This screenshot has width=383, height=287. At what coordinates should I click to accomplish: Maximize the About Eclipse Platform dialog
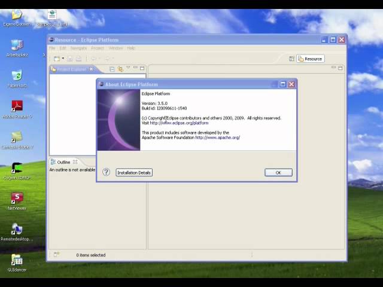[x=283, y=84]
